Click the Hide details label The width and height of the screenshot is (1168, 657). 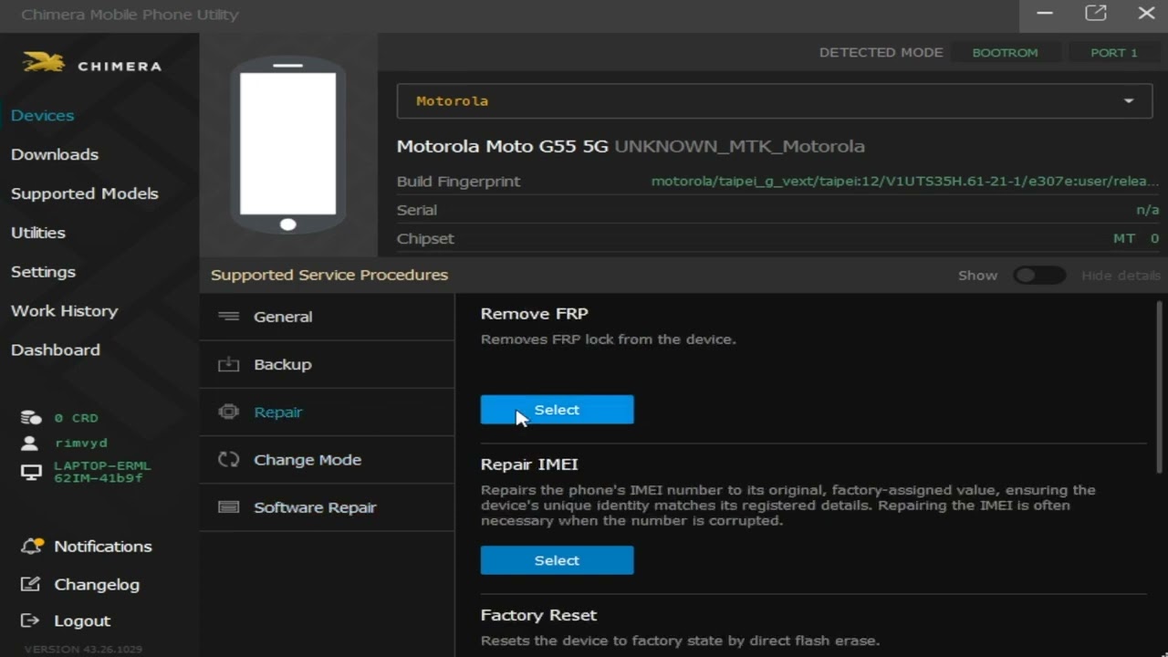[1121, 276]
